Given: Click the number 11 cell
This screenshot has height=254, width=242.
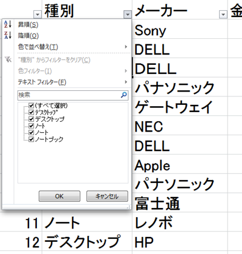Looking at the screenshot, I should (21, 222).
